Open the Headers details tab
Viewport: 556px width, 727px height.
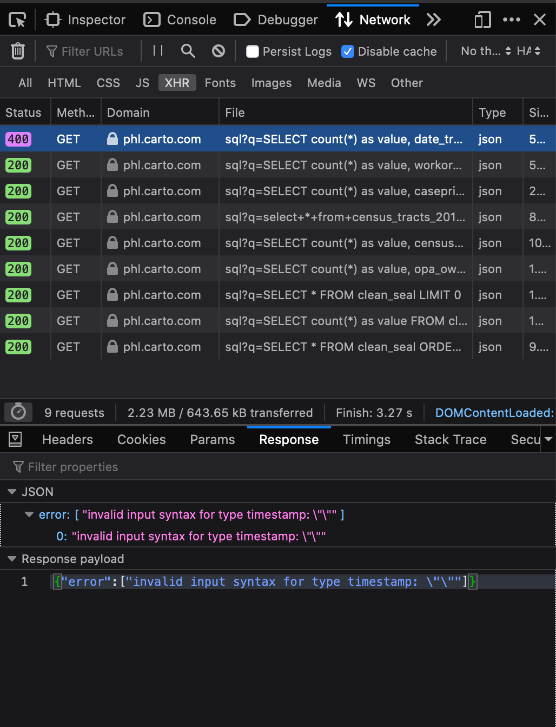point(68,439)
